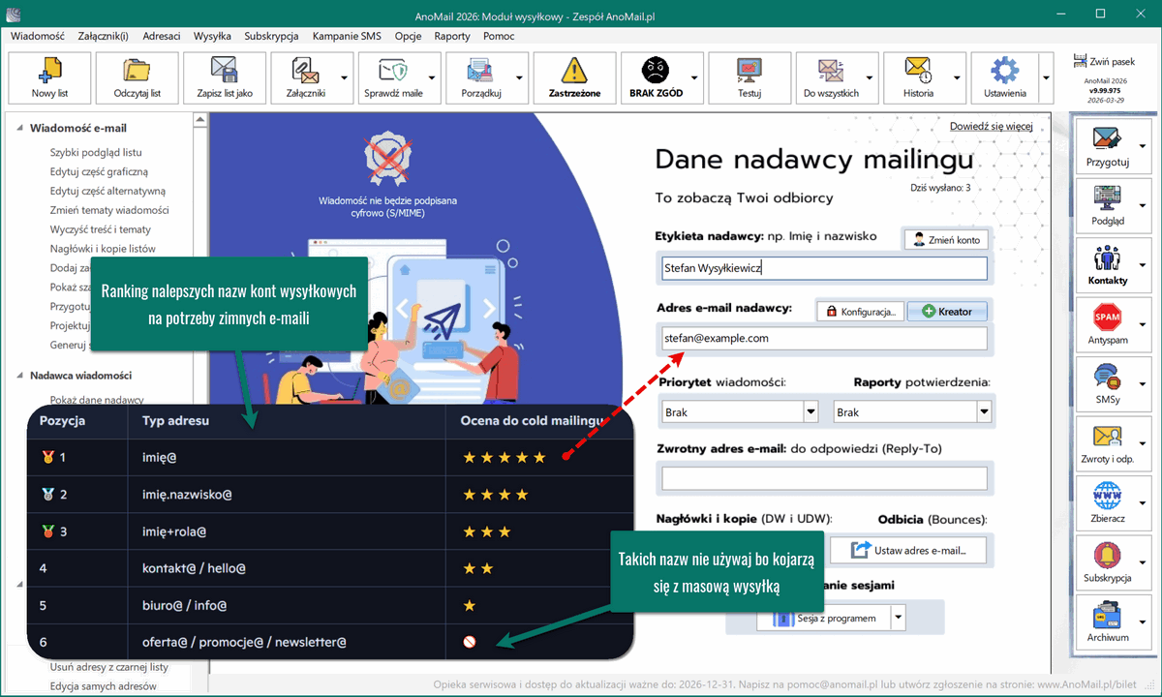Click Zwiń pasek icon
1162x697 pixels.
point(1081,61)
